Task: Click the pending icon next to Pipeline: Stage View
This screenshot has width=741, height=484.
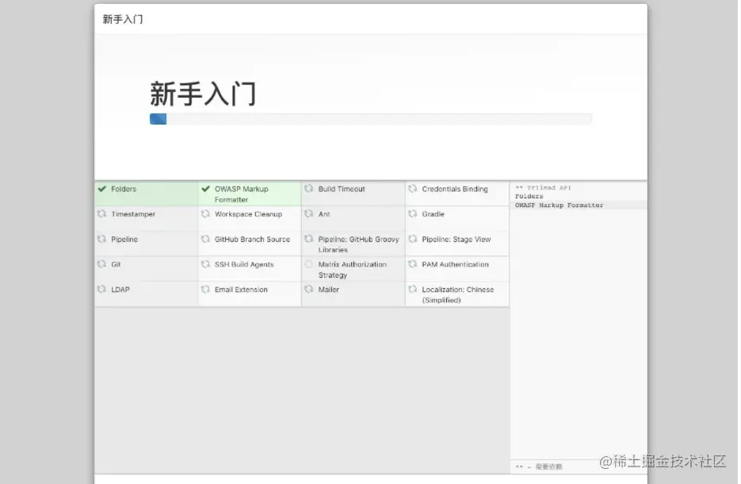Action: tap(412, 239)
